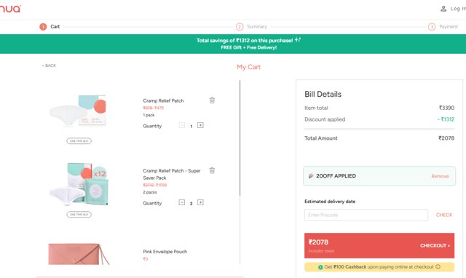Click Cramp Relief Patch - Super Saver Pack title
Viewport: 466px width, 278px height.
pos(172,174)
